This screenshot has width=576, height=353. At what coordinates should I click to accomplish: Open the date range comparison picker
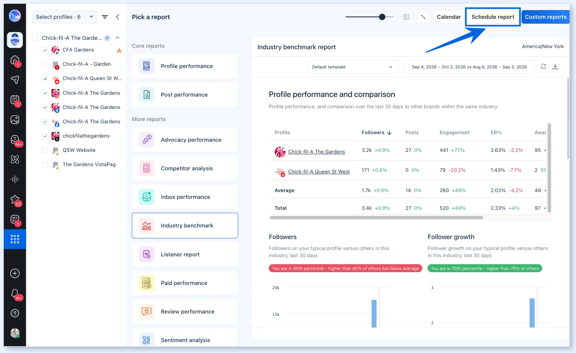click(x=469, y=67)
